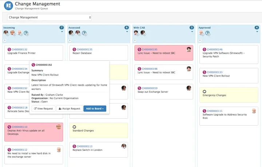Open the Incoming column caret menu
The height and width of the screenshot is (167, 262).
click(62, 32)
